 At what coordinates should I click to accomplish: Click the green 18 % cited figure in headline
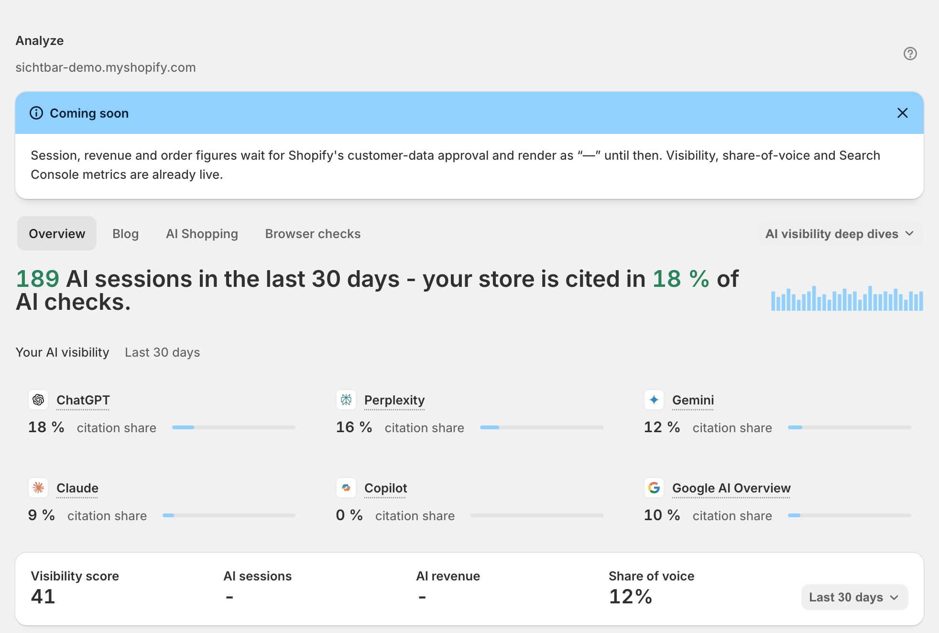[x=681, y=279]
